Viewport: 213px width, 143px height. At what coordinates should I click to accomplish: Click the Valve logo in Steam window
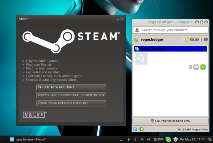click(x=35, y=115)
